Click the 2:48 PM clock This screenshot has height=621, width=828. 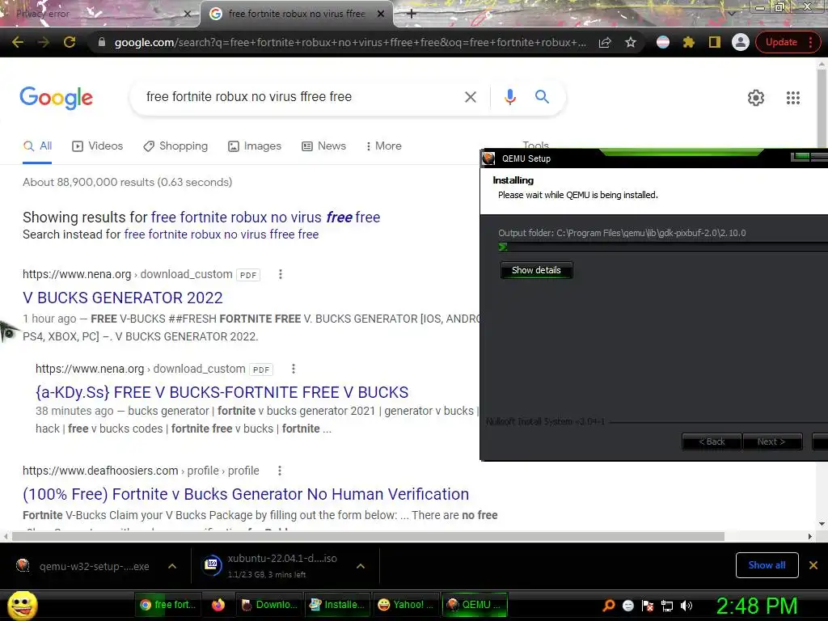(x=756, y=606)
